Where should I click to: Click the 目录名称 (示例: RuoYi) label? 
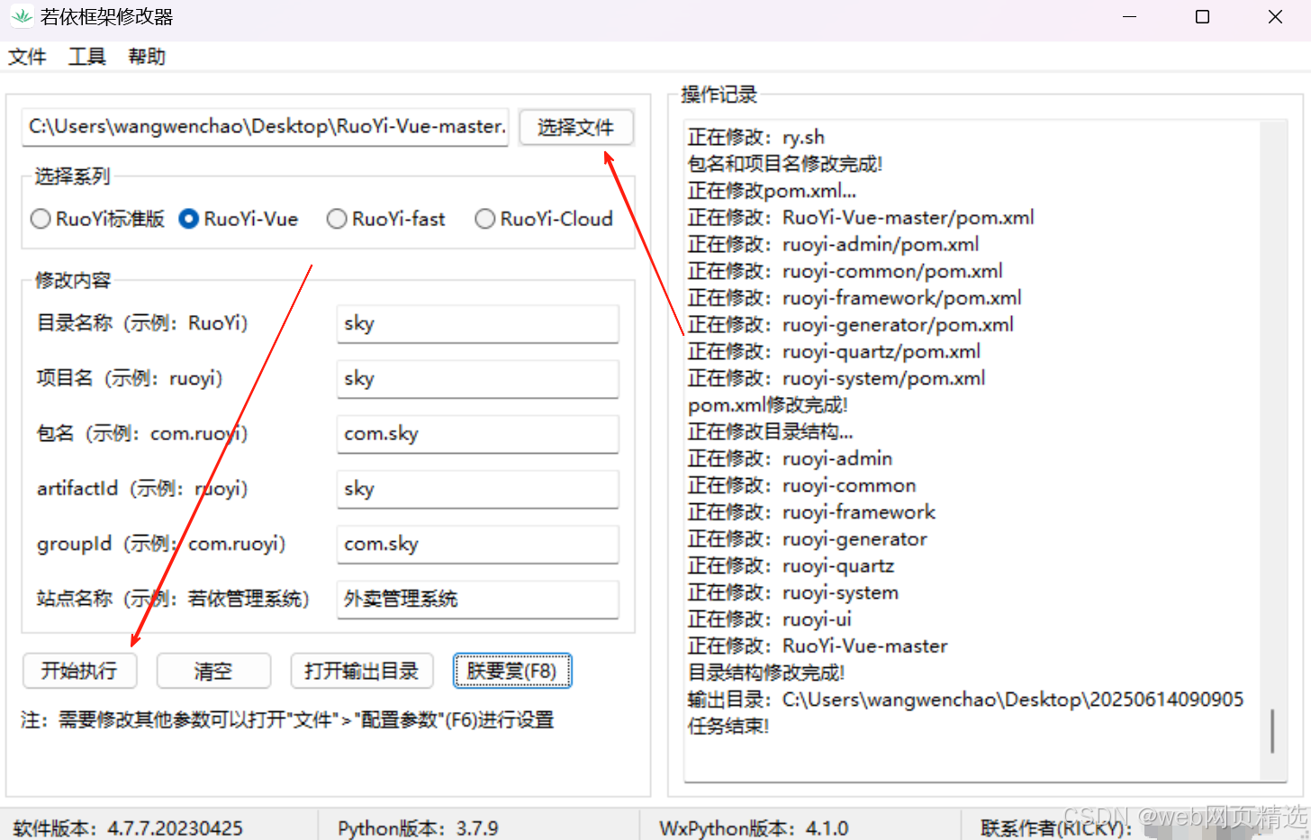pyautogui.click(x=142, y=323)
